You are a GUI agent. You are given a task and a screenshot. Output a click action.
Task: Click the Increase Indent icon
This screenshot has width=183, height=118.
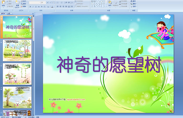click(69, 2)
